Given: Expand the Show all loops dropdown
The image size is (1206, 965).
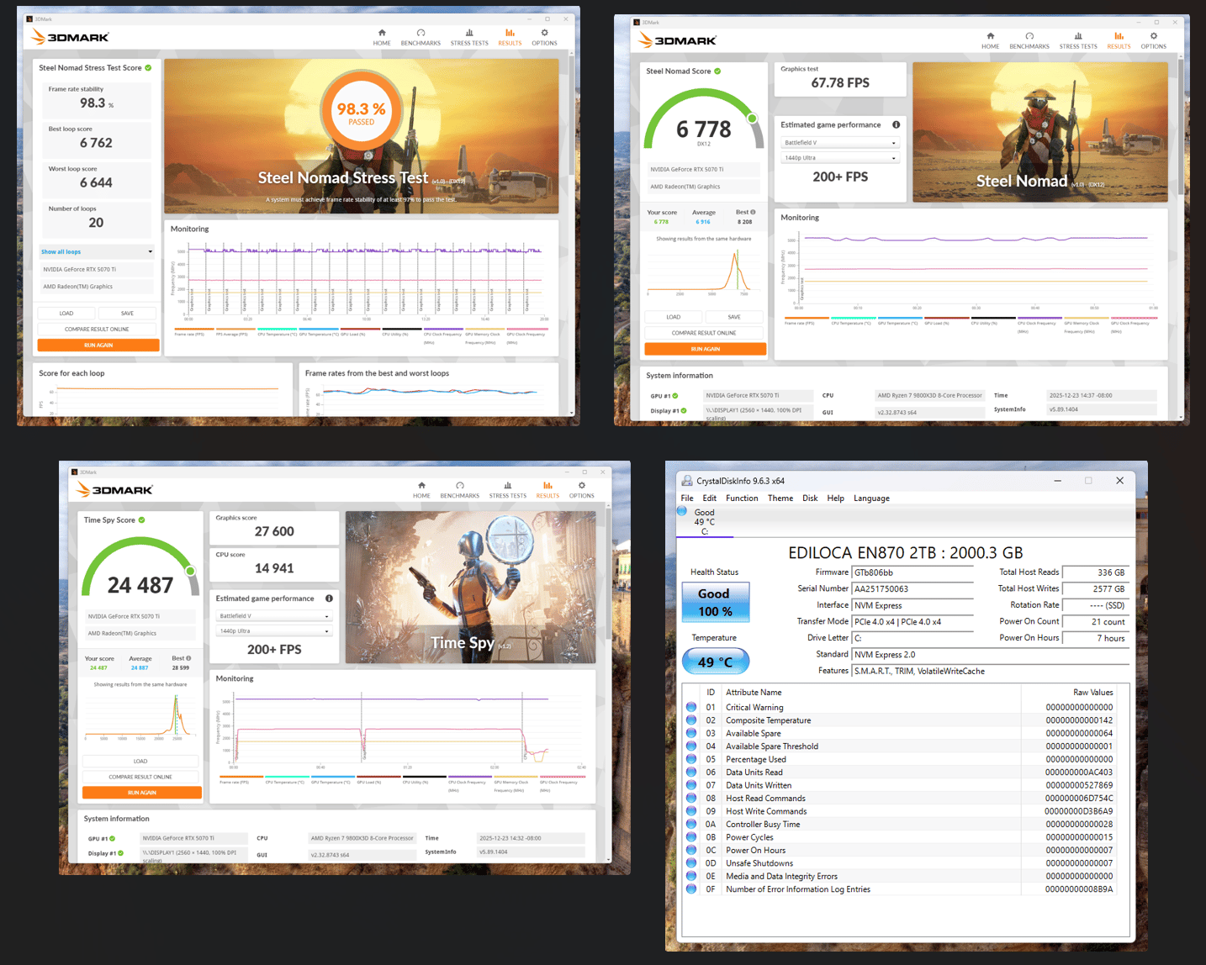Looking at the screenshot, I should [97, 251].
